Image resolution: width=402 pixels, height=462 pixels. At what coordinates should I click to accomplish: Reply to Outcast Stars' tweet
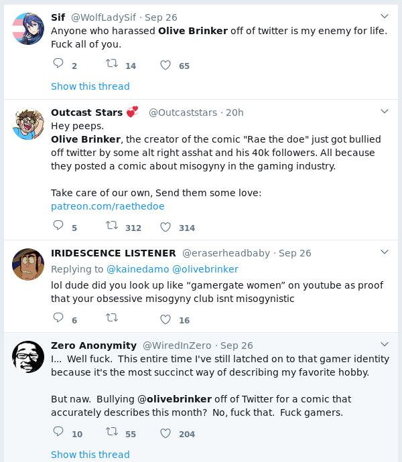pos(58,226)
